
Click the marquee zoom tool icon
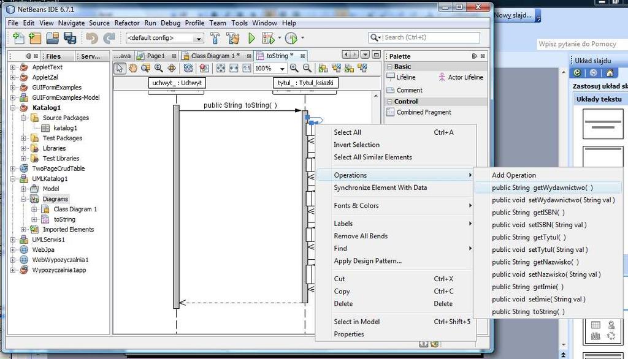pos(145,68)
